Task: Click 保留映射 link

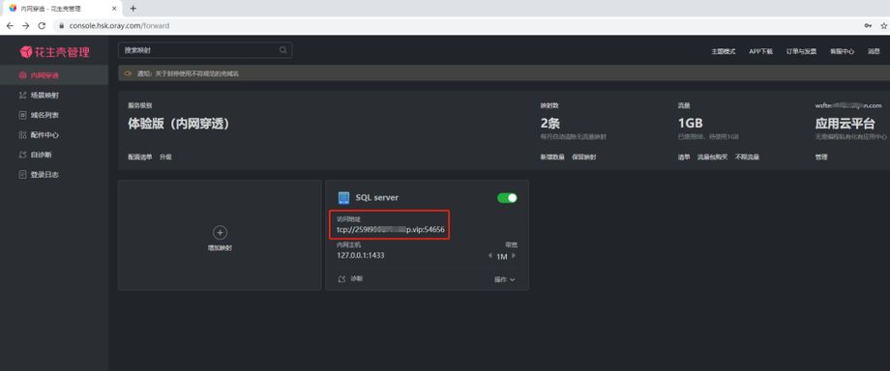Action: pyautogui.click(x=584, y=157)
